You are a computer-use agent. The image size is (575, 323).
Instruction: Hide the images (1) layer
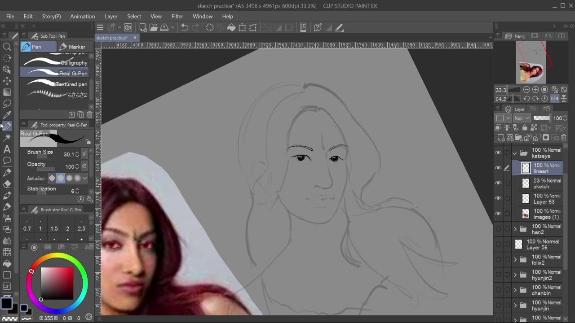tap(498, 214)
